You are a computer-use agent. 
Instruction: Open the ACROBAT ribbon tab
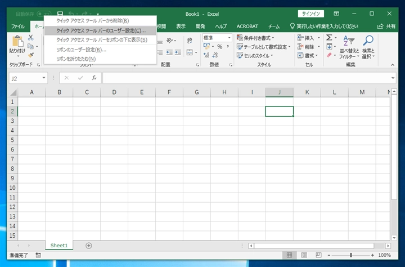coord(248,26)
